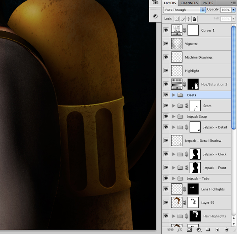Expand the Jetpack - Tube group

click(174, 178)
